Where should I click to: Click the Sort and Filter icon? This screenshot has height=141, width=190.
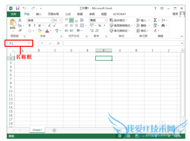(163, 20)
